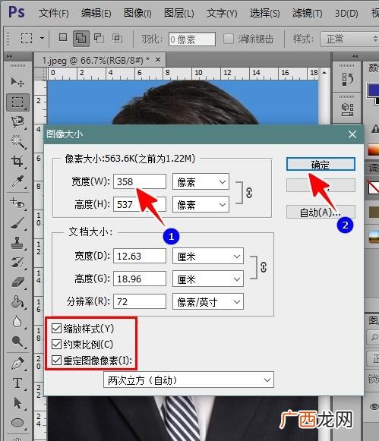This screenshot has height=441, width=379.
Task: Select the Blur tool
Action: point(17,322)
